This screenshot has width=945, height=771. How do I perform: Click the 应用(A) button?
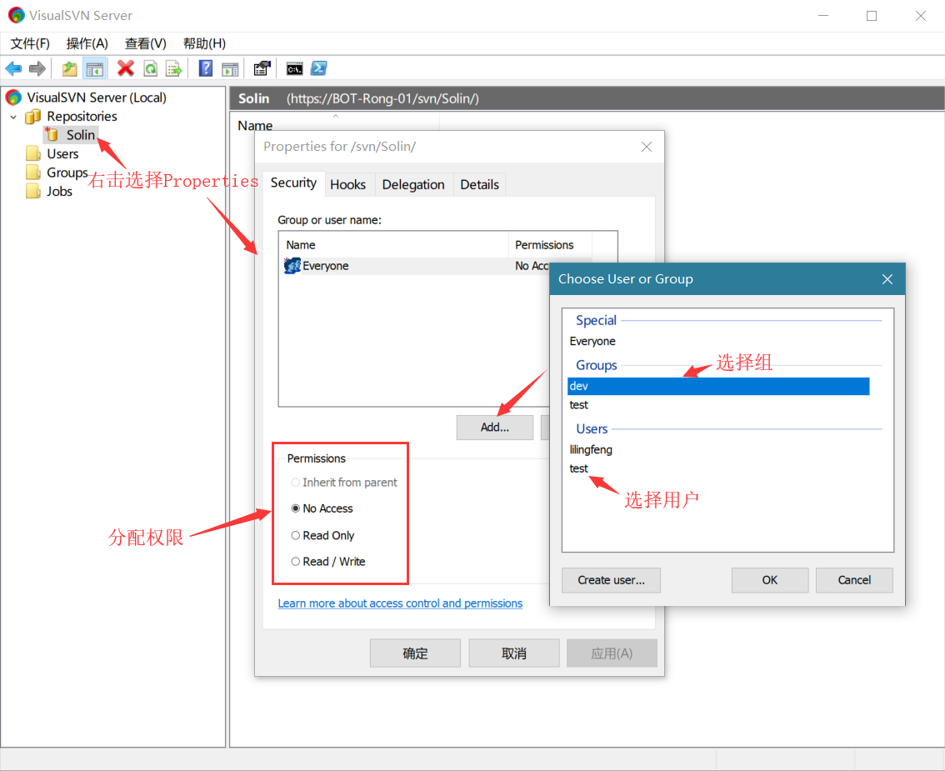[x=612, y=653]
